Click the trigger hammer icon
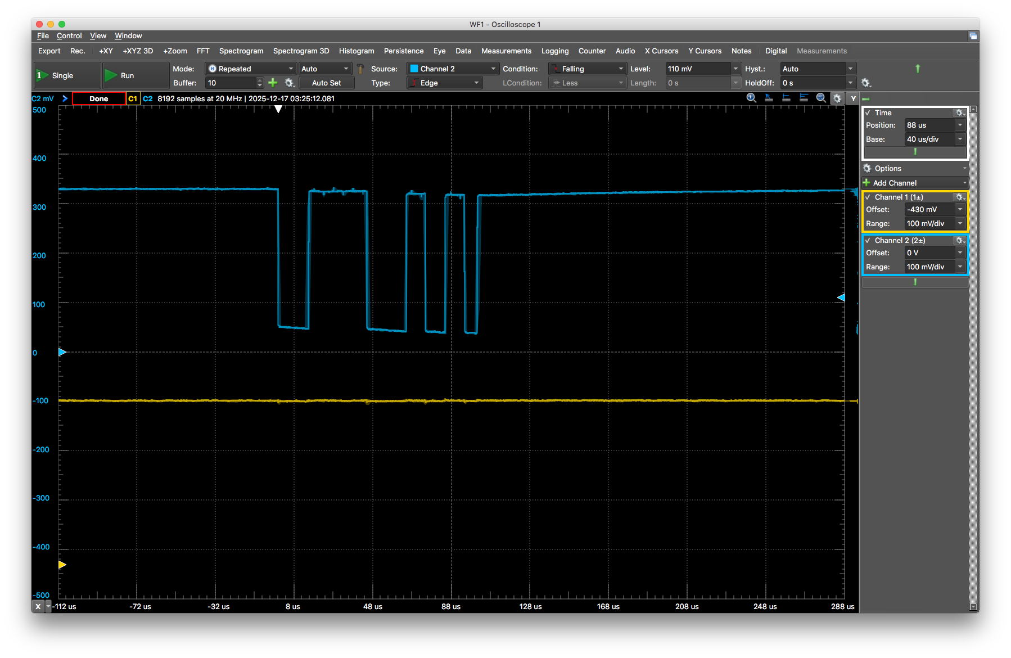This screenshot has height=658, width=1011. coord(360,69)
